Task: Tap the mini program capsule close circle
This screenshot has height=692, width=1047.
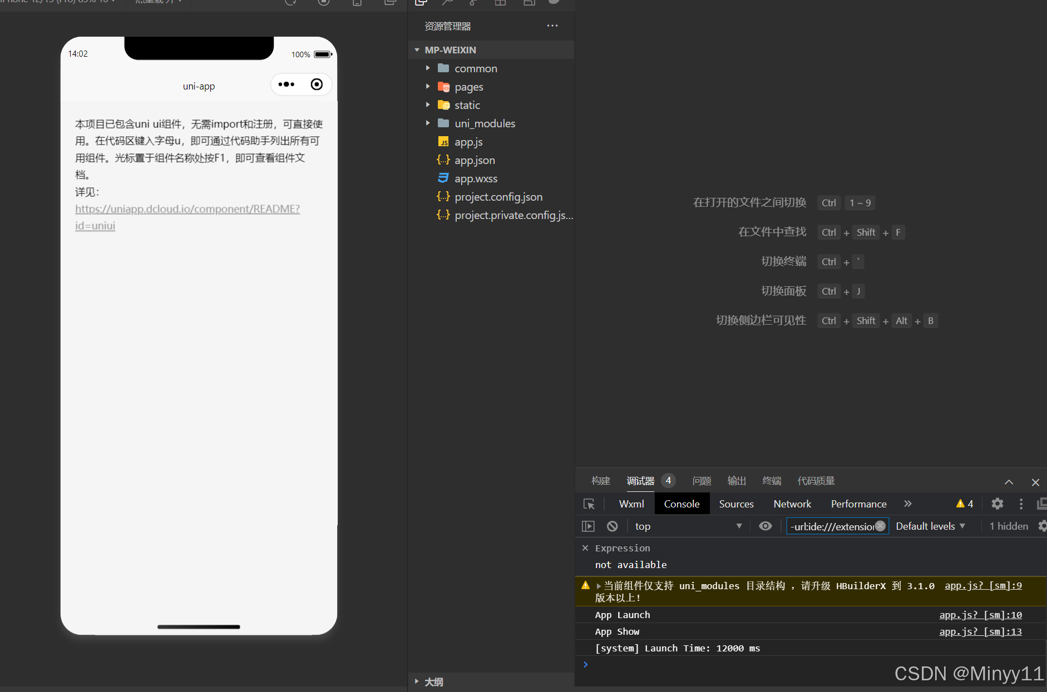Action: 317,84
